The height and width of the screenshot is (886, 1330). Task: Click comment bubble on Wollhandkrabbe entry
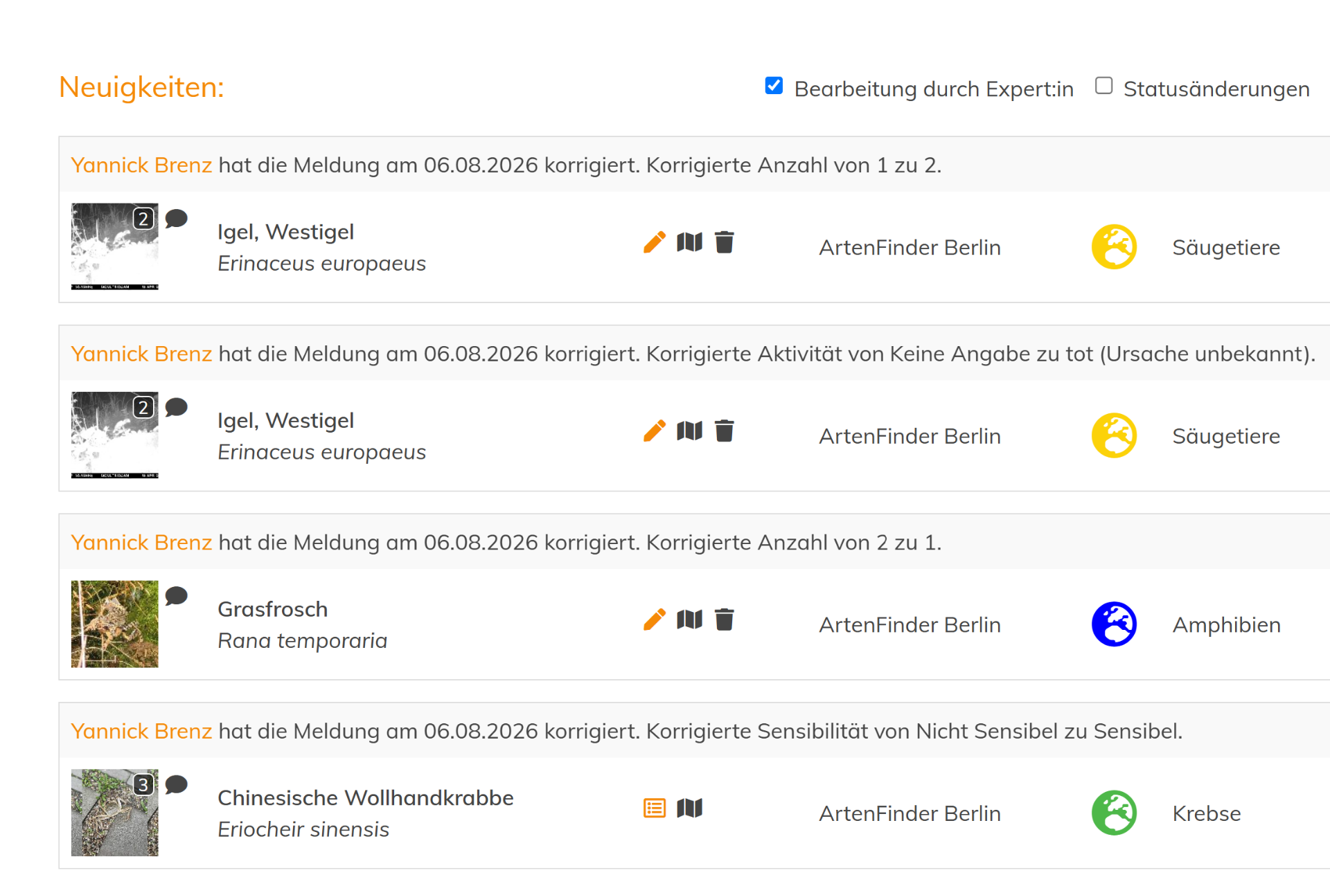point(177,785)
